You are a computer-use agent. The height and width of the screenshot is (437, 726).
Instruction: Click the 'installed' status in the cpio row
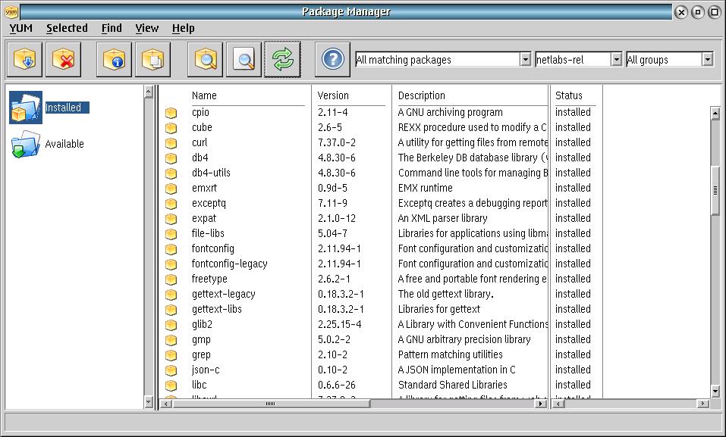[573, 112]
